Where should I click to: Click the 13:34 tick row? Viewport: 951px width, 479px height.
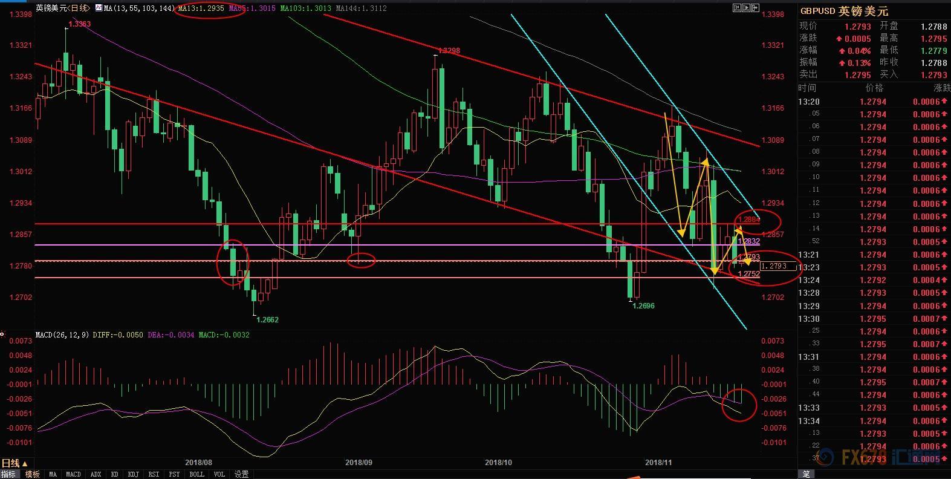tap(874, 421)
